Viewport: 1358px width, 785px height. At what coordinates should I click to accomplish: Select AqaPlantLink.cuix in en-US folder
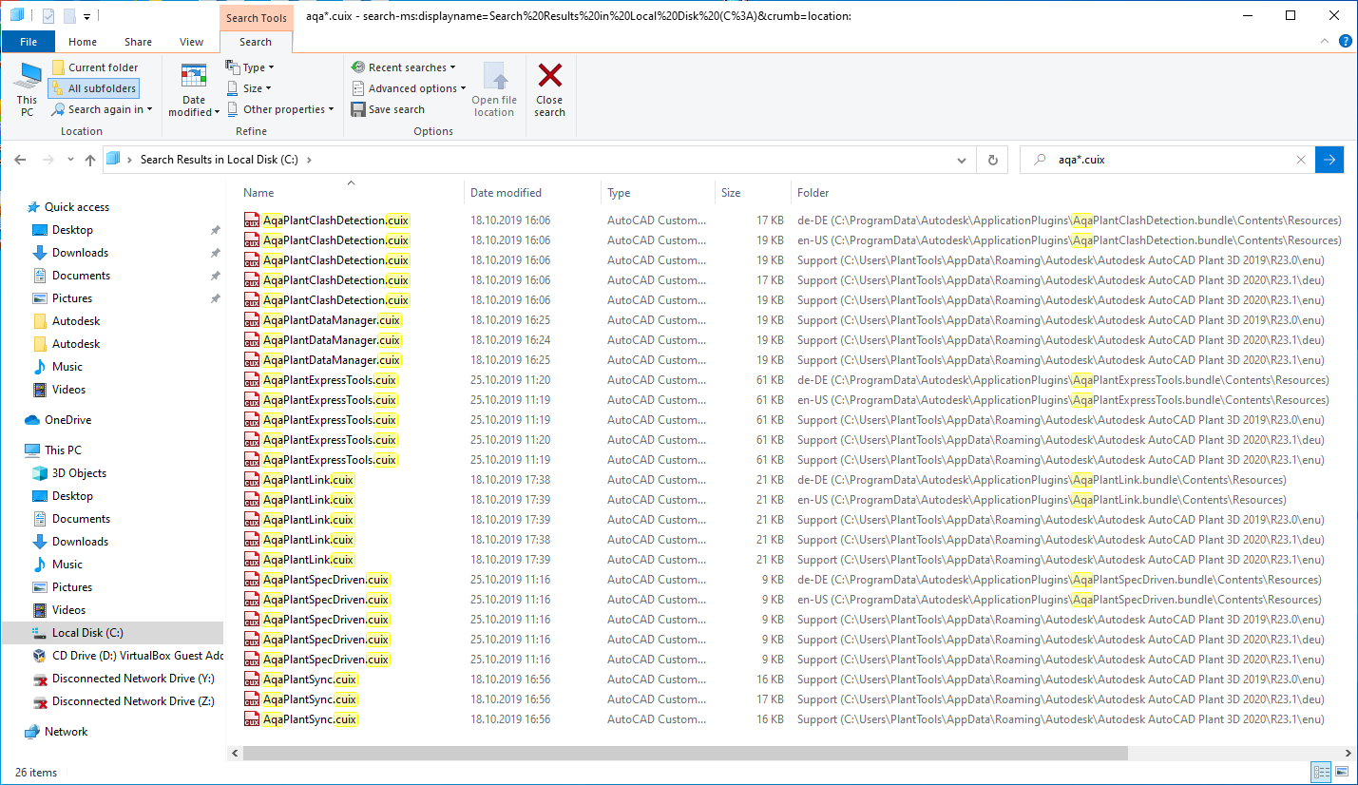299,500
